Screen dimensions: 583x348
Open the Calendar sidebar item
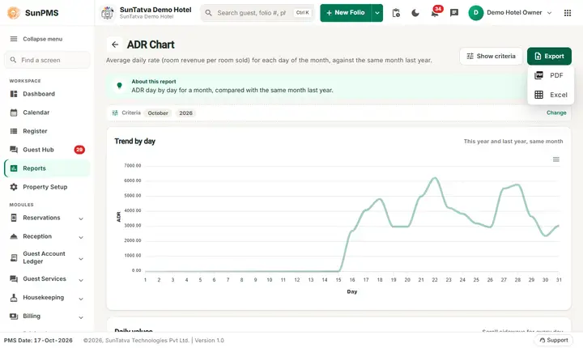47,112
